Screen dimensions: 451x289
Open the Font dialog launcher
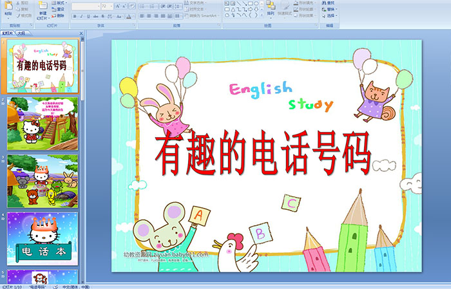134,26
